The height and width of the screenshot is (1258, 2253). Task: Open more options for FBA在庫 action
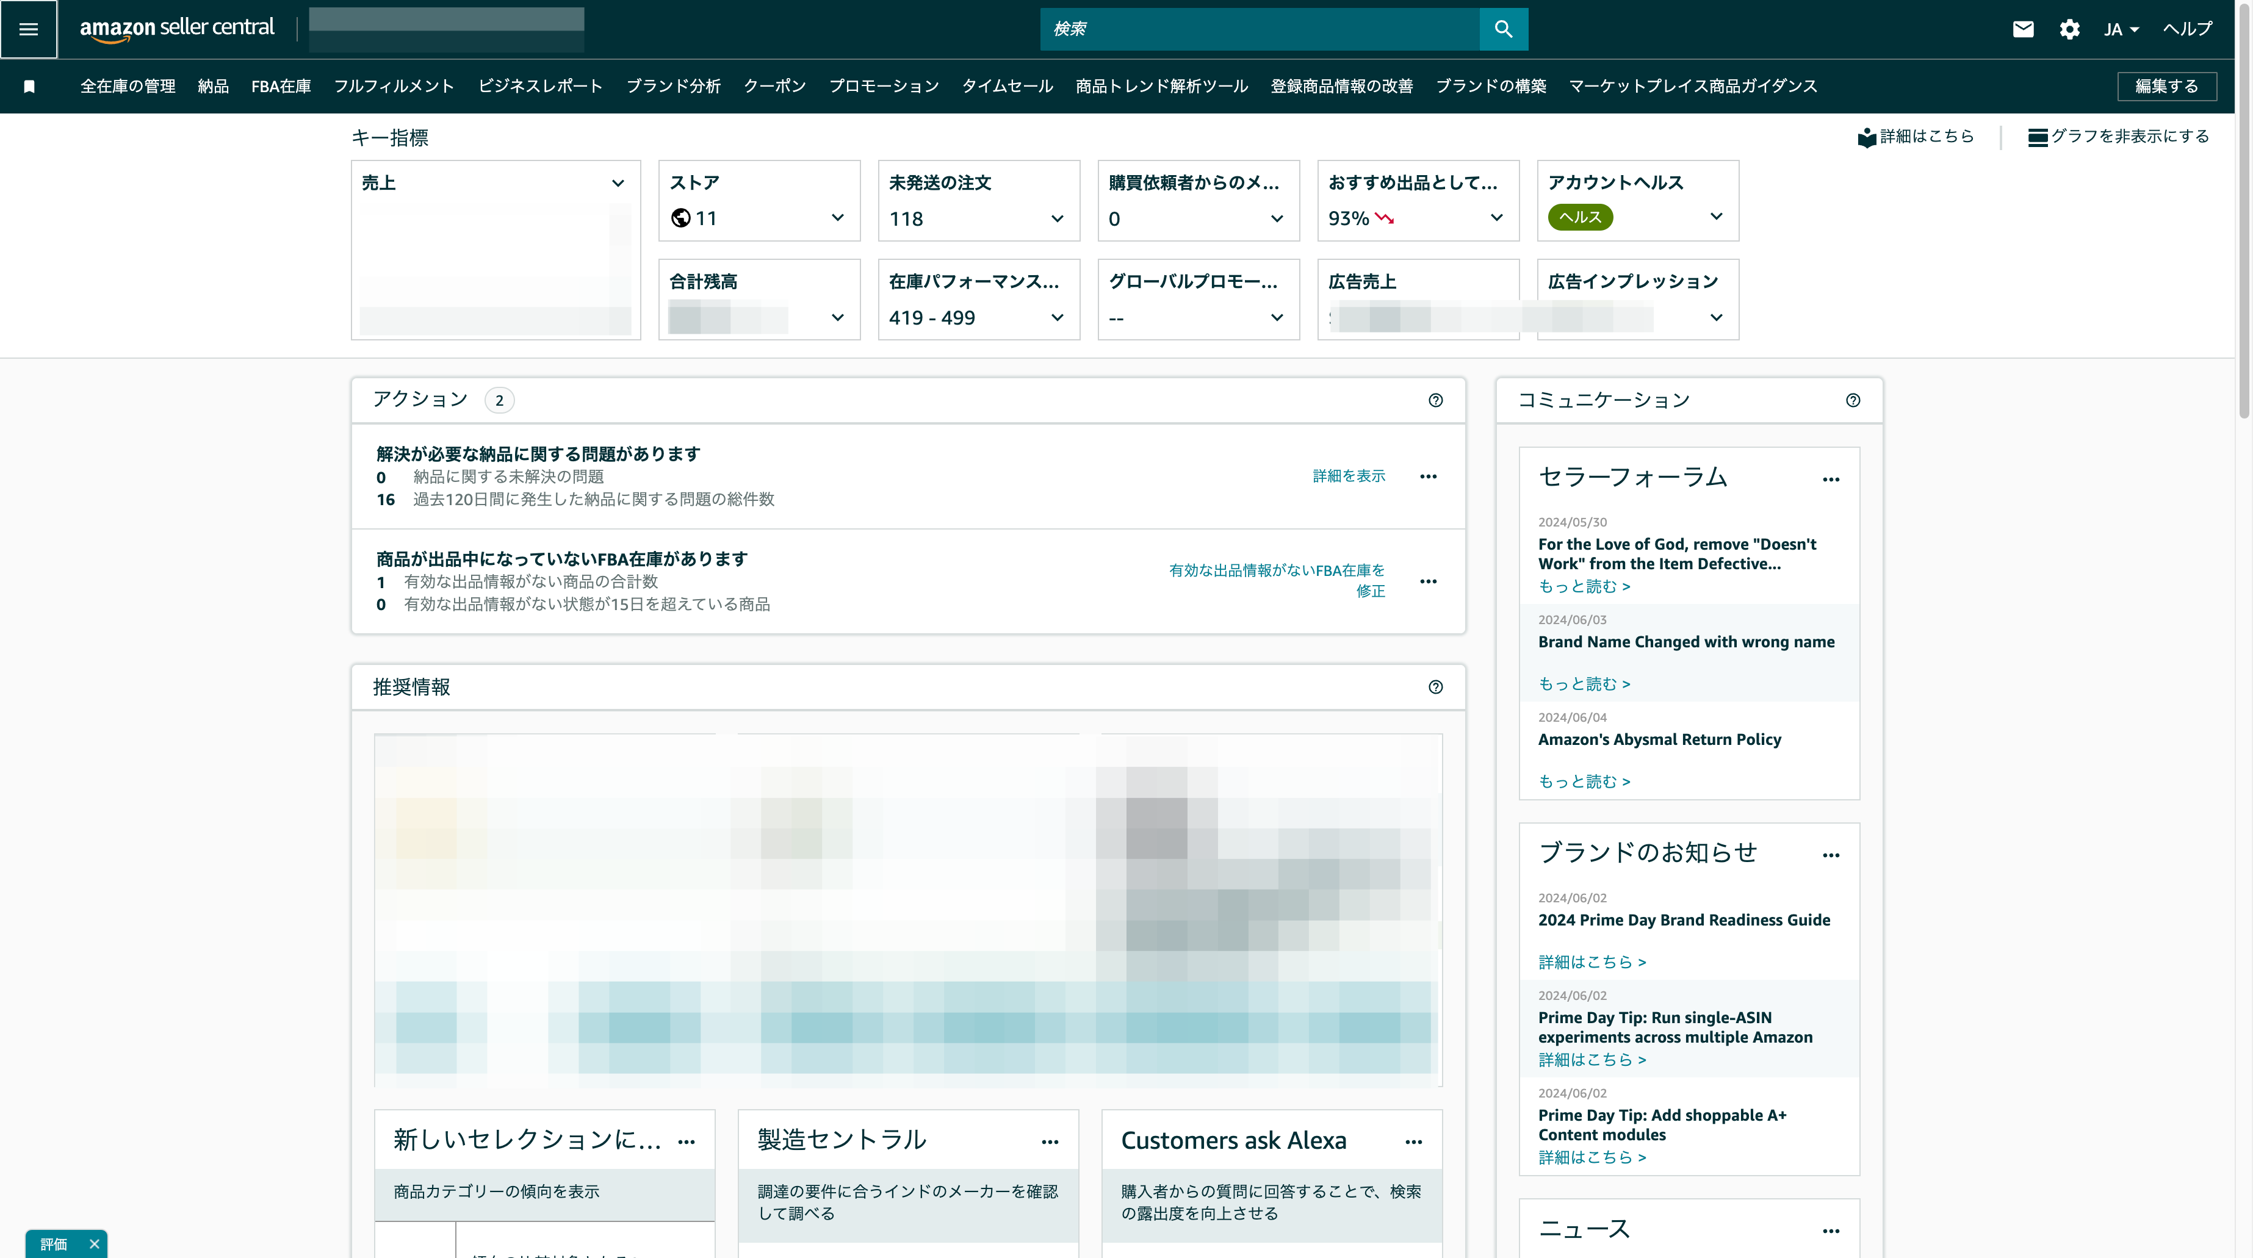click(x=1428, y=581)
